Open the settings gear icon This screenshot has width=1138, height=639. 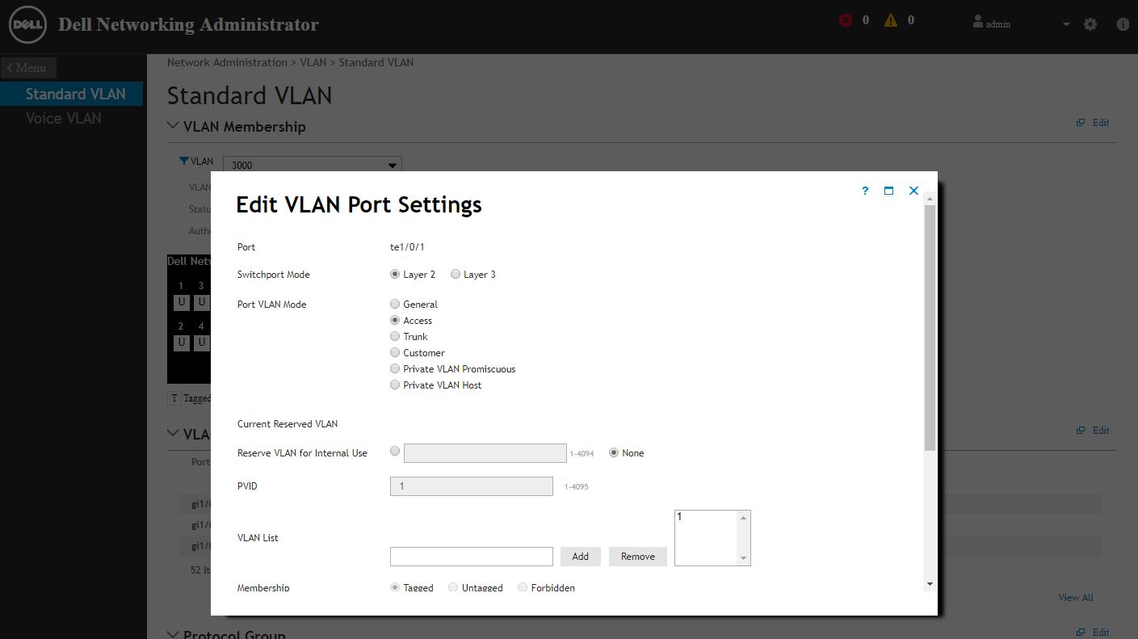point(1090,24)
